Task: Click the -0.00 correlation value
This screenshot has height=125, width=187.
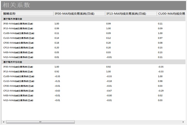Action: tap(109, 95)
